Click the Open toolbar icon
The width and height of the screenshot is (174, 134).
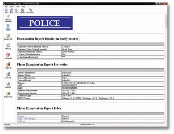coord(11,11)
